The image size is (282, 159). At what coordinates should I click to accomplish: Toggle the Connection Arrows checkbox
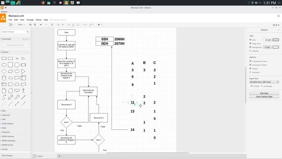250,61
